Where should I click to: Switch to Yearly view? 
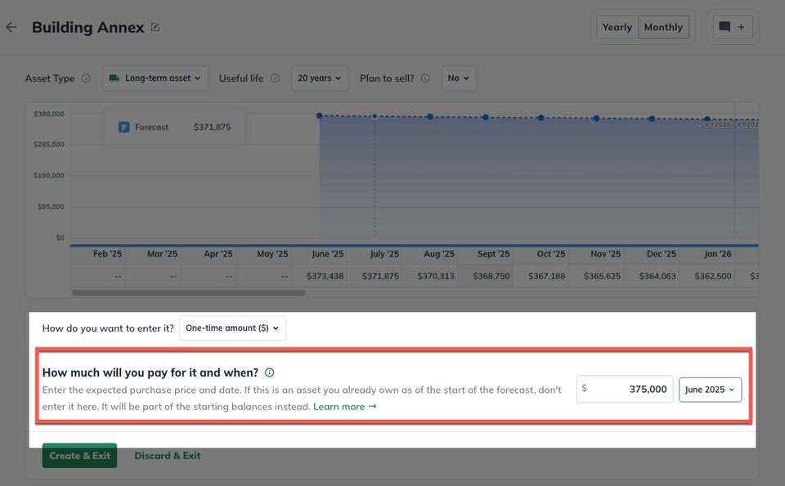pyautogui.click(x=617, y=27)
